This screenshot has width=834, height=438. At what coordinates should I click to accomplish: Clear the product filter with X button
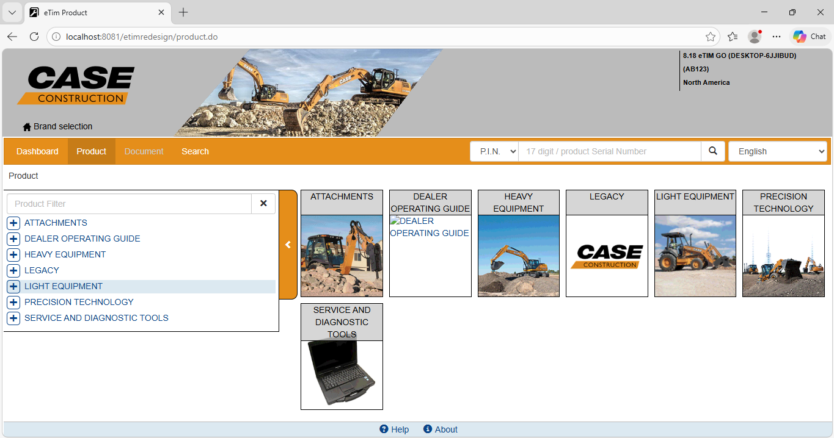[263, 204]
